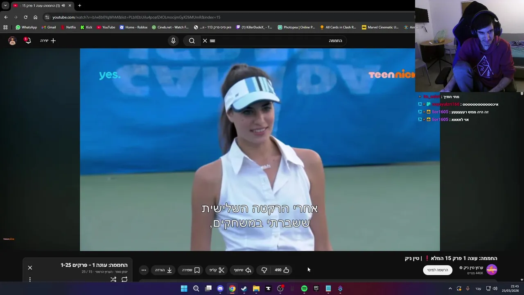
Task: Open File Explorer from the taskbar
Action: click(x=256, y=288)
